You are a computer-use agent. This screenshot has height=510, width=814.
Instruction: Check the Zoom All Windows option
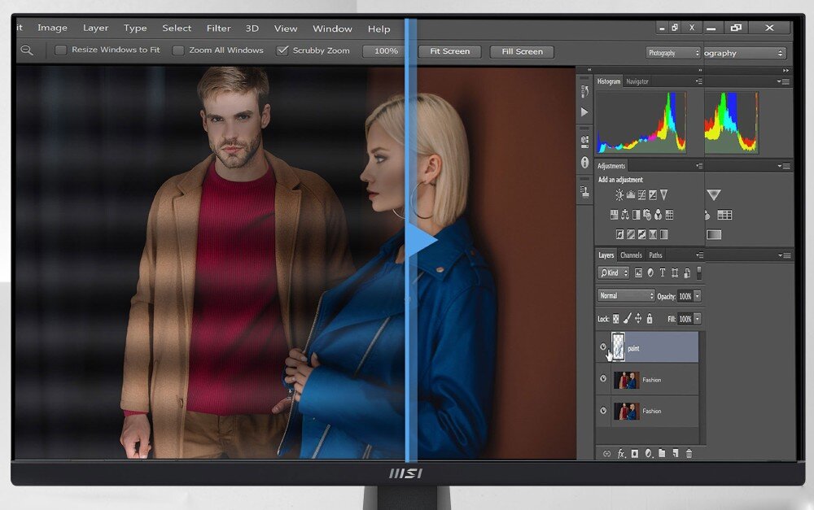[x=178, y=50]
